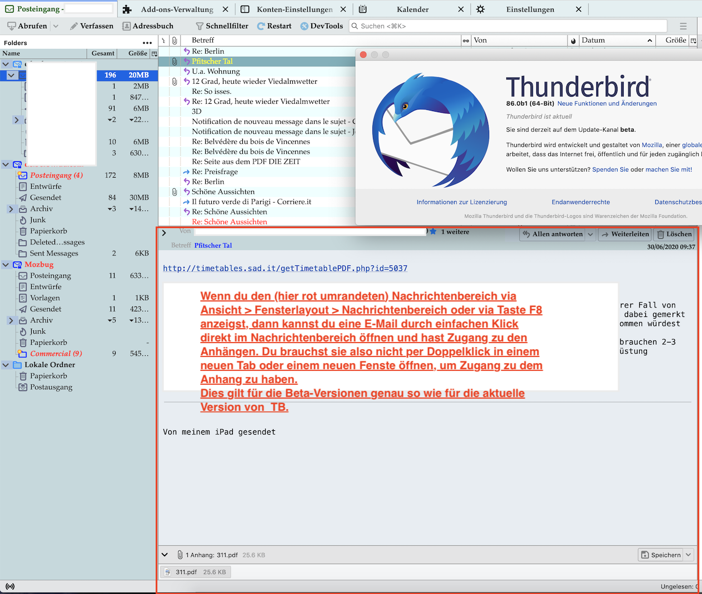
Task: Sort by the junk flame column header
Action: coord(574,41)
